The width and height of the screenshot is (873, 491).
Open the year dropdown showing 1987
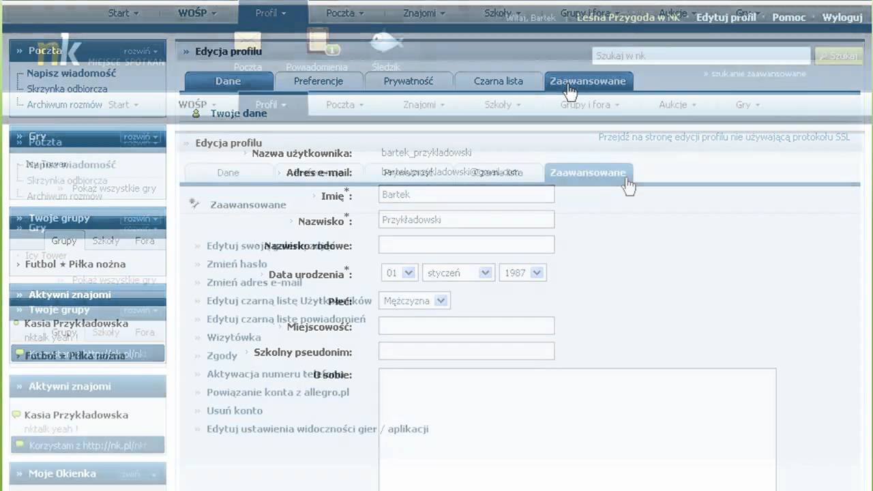click(x=522, y=273)
